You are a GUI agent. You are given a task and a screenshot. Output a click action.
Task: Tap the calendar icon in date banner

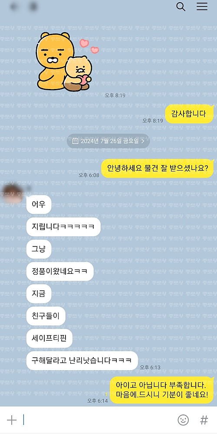click(x=75, y=141)
